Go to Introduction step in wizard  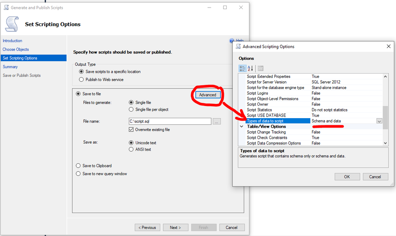coord(12,41)
